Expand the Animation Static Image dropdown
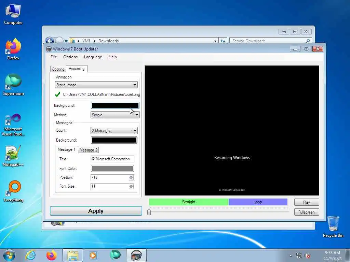The height and width of the screenshot is (262, 350). click(96, 85)
